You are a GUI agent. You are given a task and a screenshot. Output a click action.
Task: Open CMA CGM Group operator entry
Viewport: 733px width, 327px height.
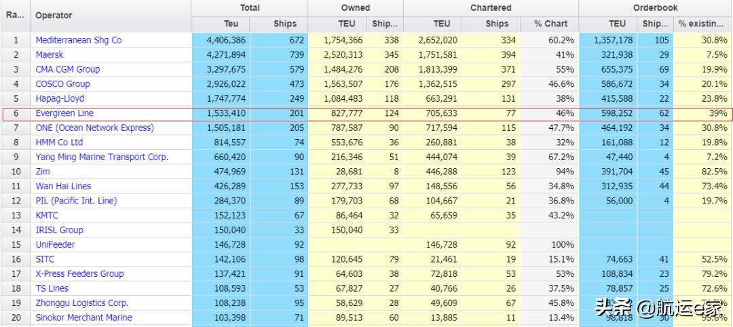(67, 69)
